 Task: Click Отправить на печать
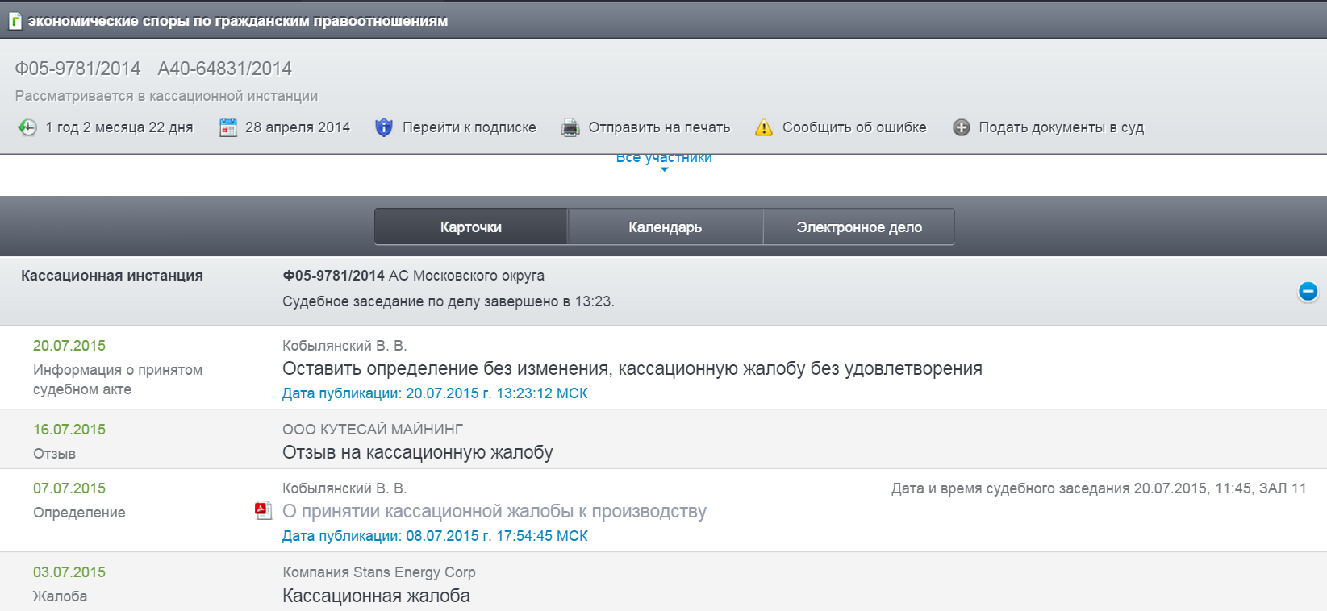pos(658,127)
